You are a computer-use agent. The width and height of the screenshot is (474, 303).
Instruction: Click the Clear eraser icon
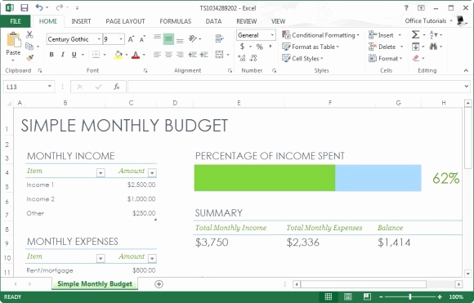tap(416, 58)
